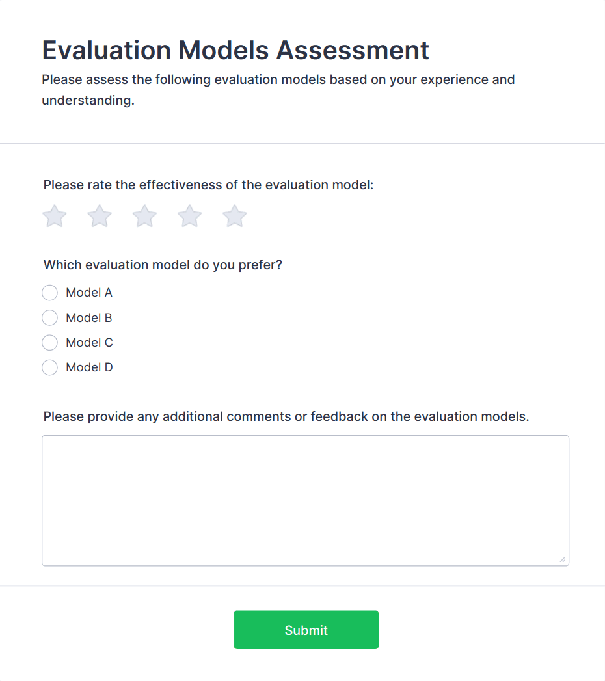Click the Submit button label
605x681 pixels.
pos(306,630)
